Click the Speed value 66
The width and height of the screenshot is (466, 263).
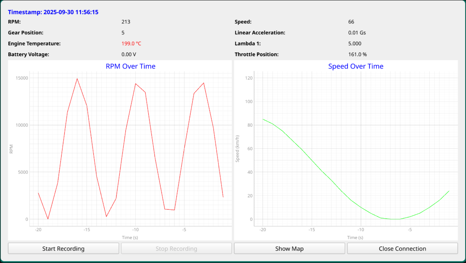[351, 22]
